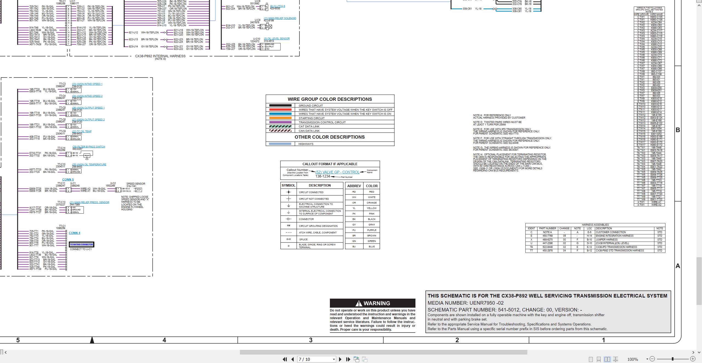This screenshot has width=702, height=363.
Task: Click the orange STARTING CIRCUIT color swatch
Action: coord(280,118)
